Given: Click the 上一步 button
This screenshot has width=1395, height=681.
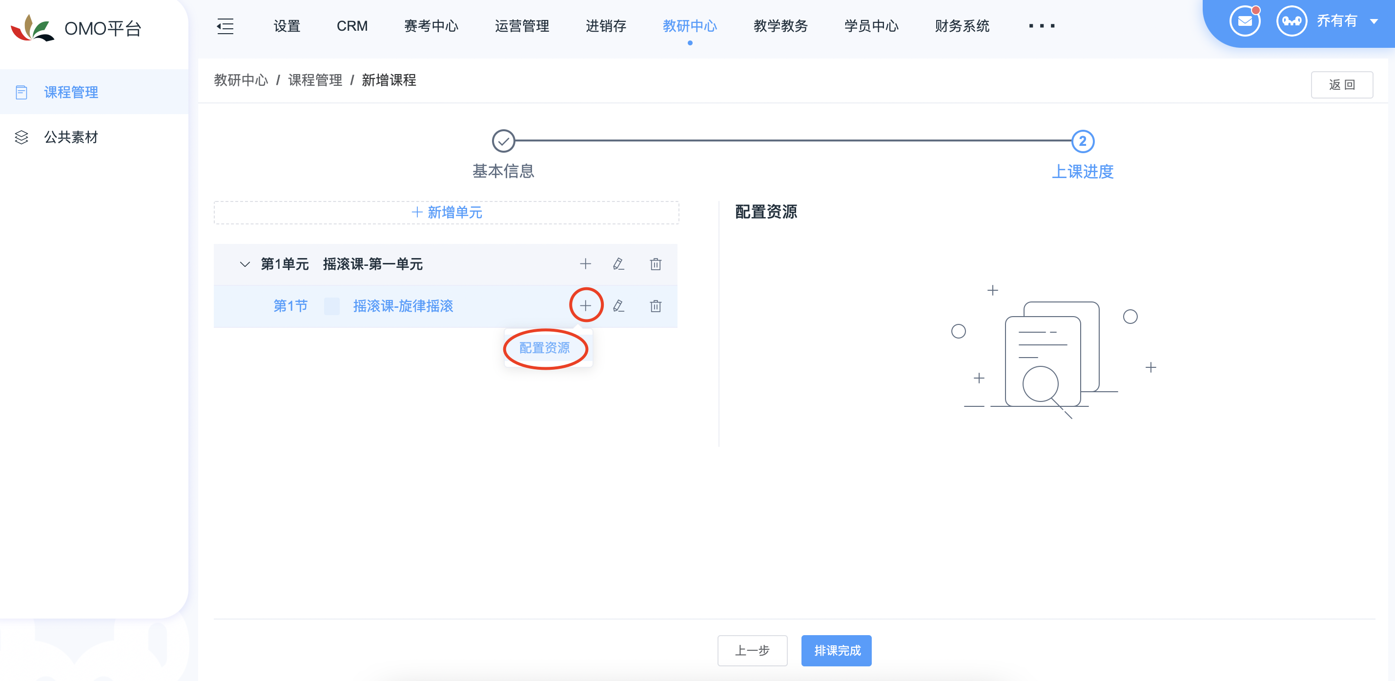Looking at the screenshot, I should (x=752, y=650).
